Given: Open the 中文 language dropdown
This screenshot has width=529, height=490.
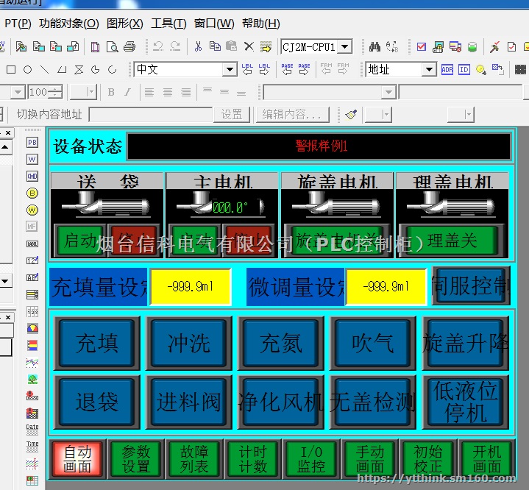Looking at the screenshot, I should (230, 70).
